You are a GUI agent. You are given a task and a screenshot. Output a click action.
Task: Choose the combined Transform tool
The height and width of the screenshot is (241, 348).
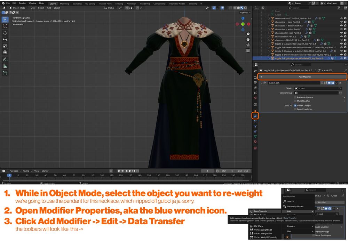5,52
